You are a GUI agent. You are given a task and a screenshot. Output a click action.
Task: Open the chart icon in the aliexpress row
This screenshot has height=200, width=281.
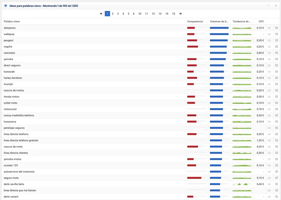tap(269, 28)
